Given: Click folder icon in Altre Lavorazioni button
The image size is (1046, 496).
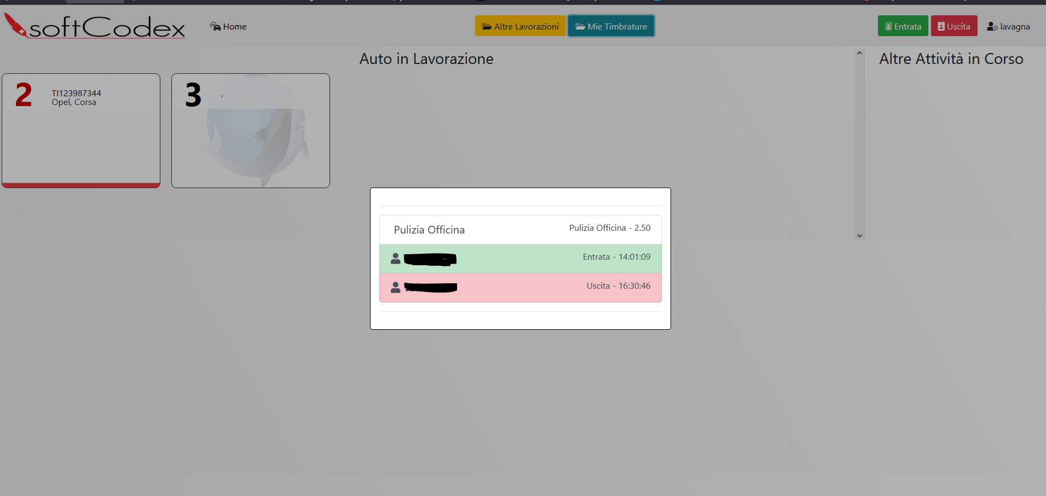Looking at the screenshot, I should [486, 27].
